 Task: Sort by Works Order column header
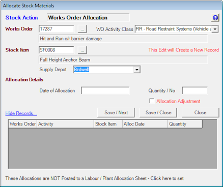point(23,124)
